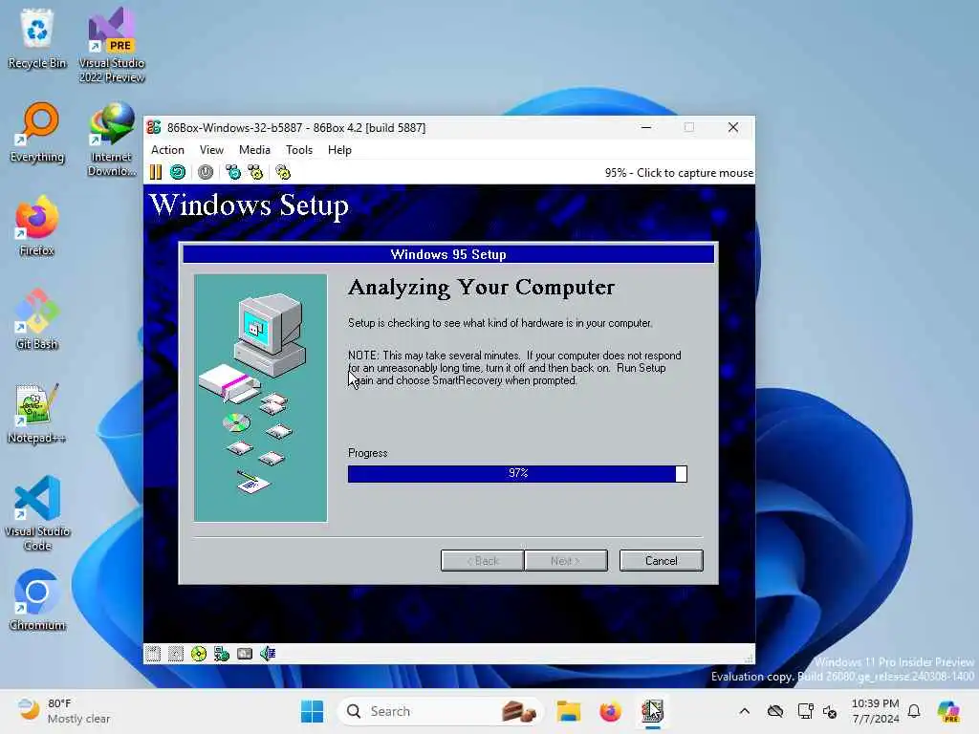Click the OneDrive cloud tray icon

click(775, 711)
